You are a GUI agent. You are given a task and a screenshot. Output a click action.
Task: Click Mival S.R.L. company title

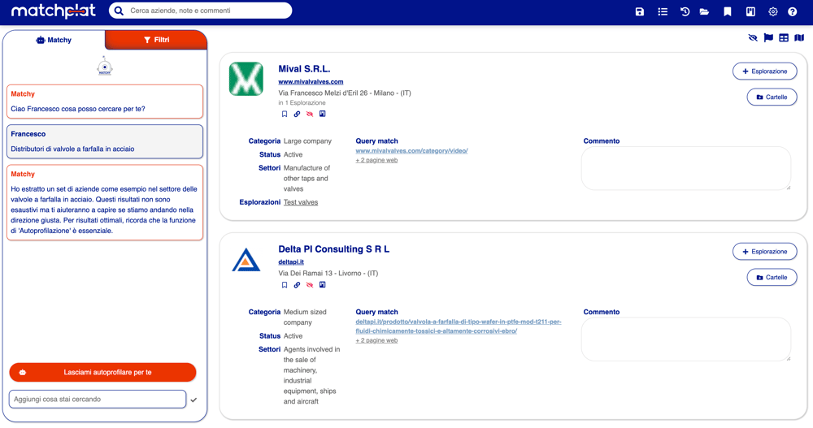pyautogui.click(x=304, y=69)
